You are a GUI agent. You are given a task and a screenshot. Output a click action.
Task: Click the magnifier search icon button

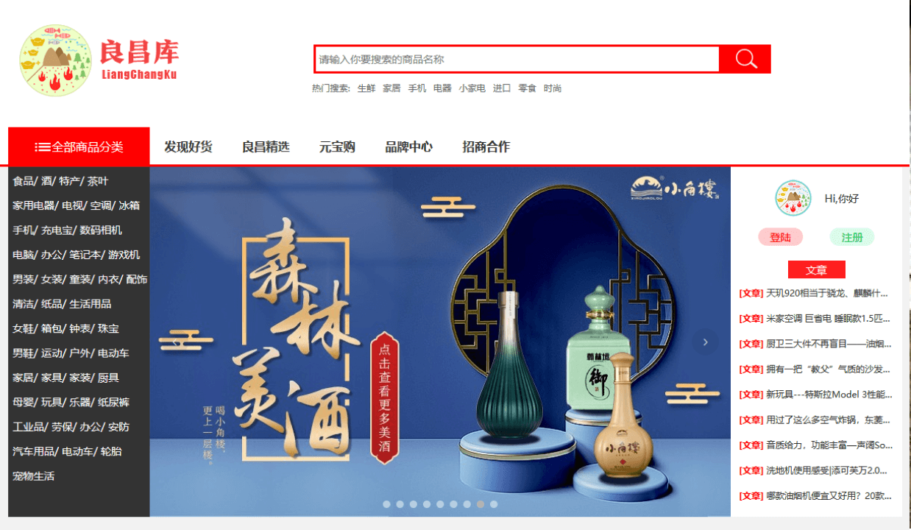click(x=745, y=59)
